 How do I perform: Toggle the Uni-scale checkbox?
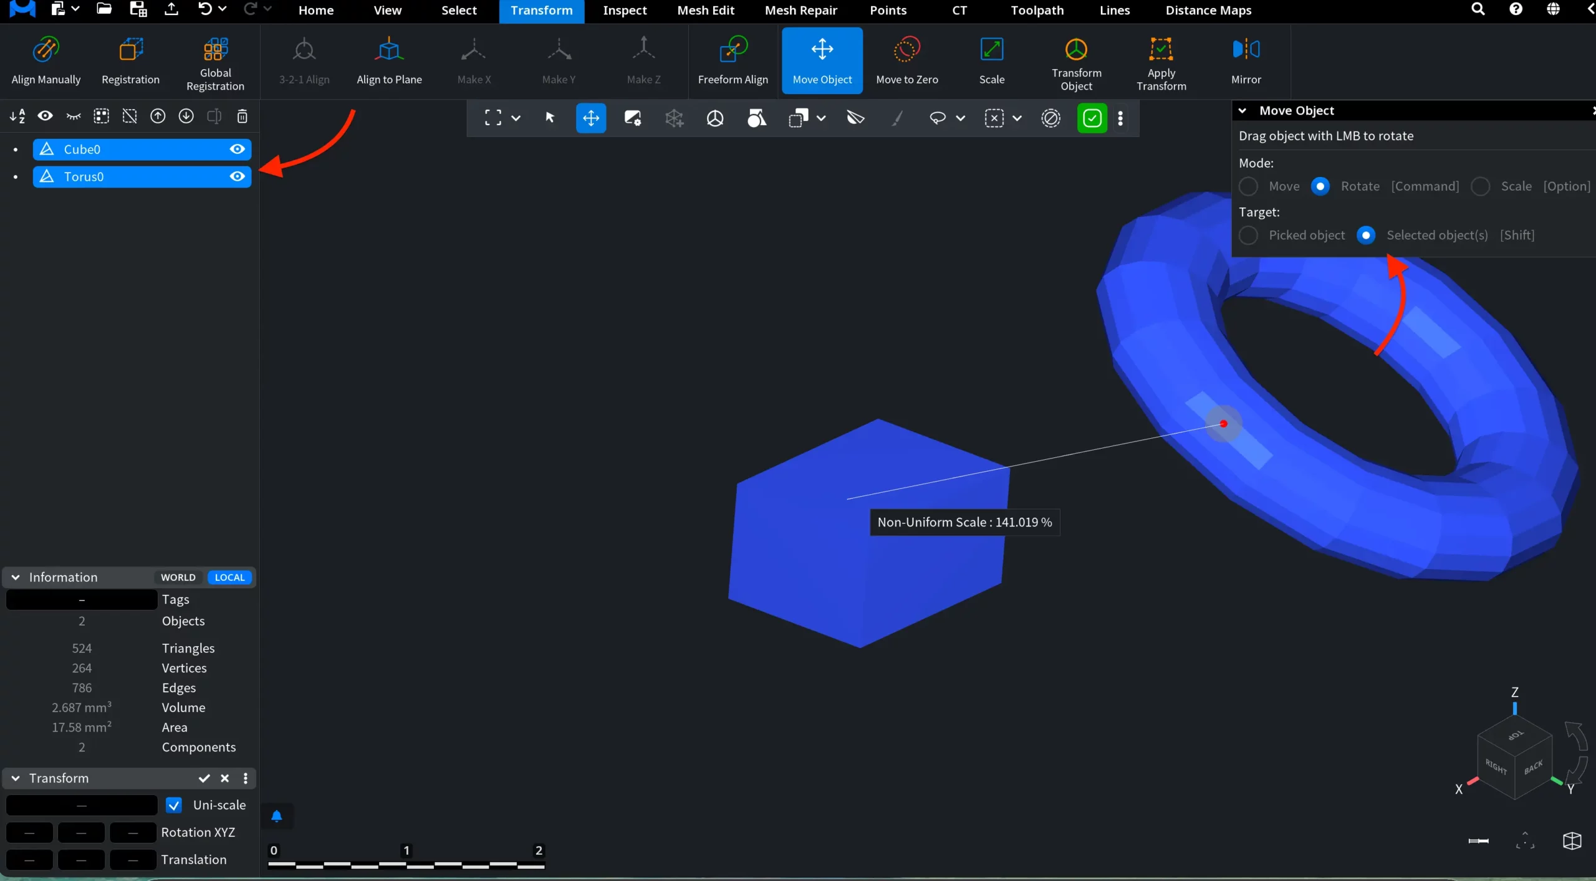pyautogui.click(x=174, y=805)
